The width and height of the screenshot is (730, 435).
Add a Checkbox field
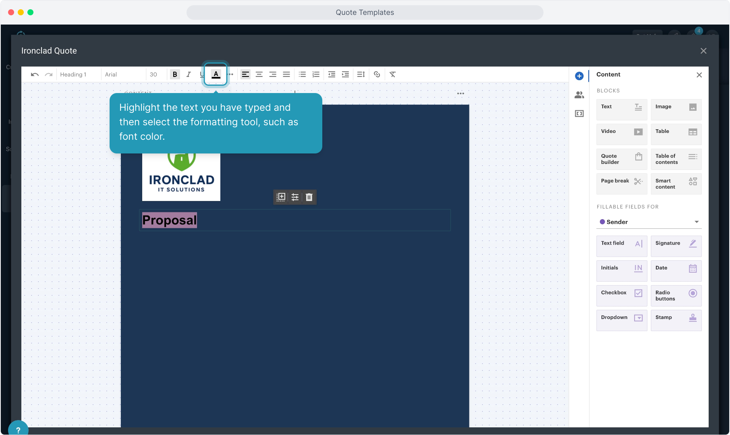[622, 296]
